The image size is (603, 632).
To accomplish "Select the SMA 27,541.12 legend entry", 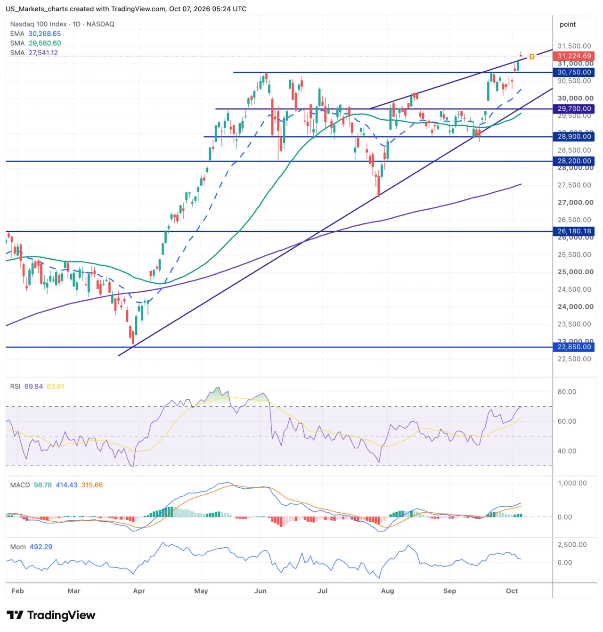I will (34, 52).
